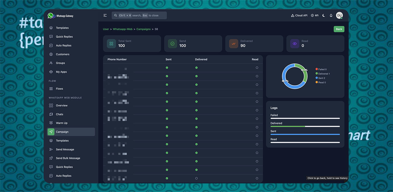
Task: Open the DU user avatar menu
Action: pos(339,15)
